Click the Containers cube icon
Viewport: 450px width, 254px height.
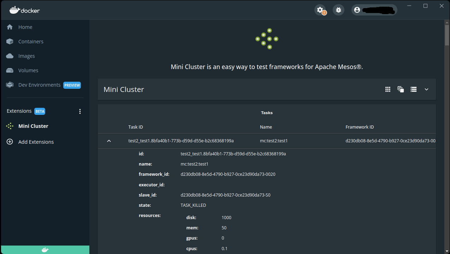10,42
